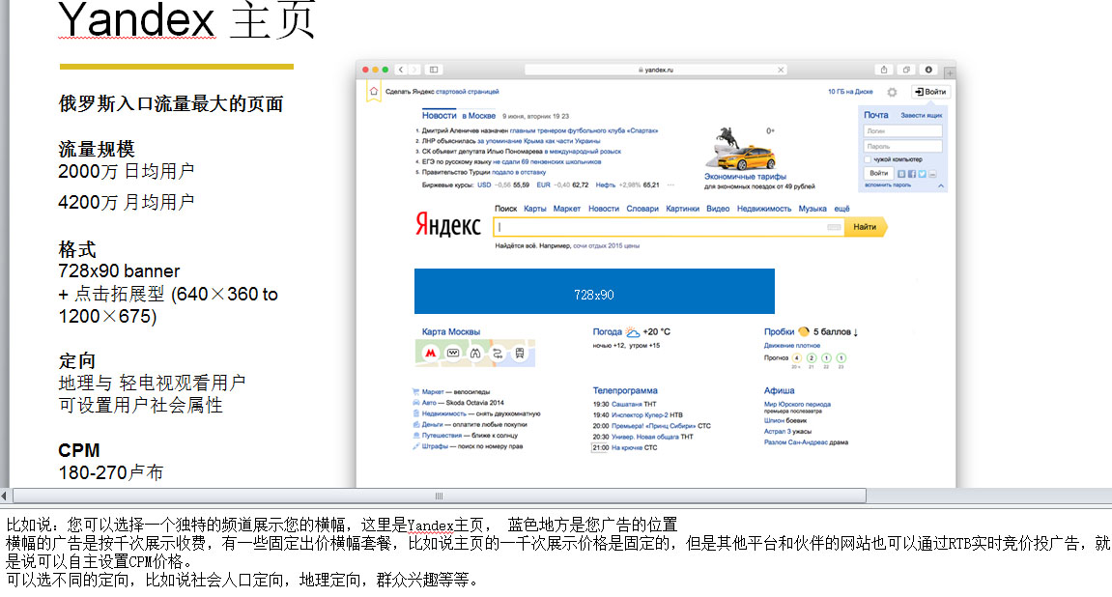Open the Новости news heading
Screen dimensions: 1112x597
pyautogui.click(x=439, y=116)
